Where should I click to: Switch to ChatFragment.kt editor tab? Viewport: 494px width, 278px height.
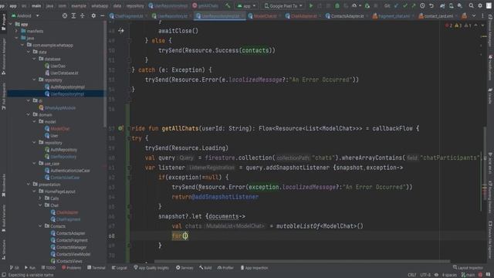[x=128, y=15]
